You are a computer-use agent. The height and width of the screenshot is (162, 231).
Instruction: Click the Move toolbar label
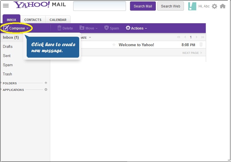tap(90, 28)
